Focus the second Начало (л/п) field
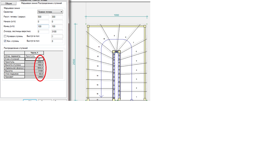The image size is (254, 142). point(57,21)
